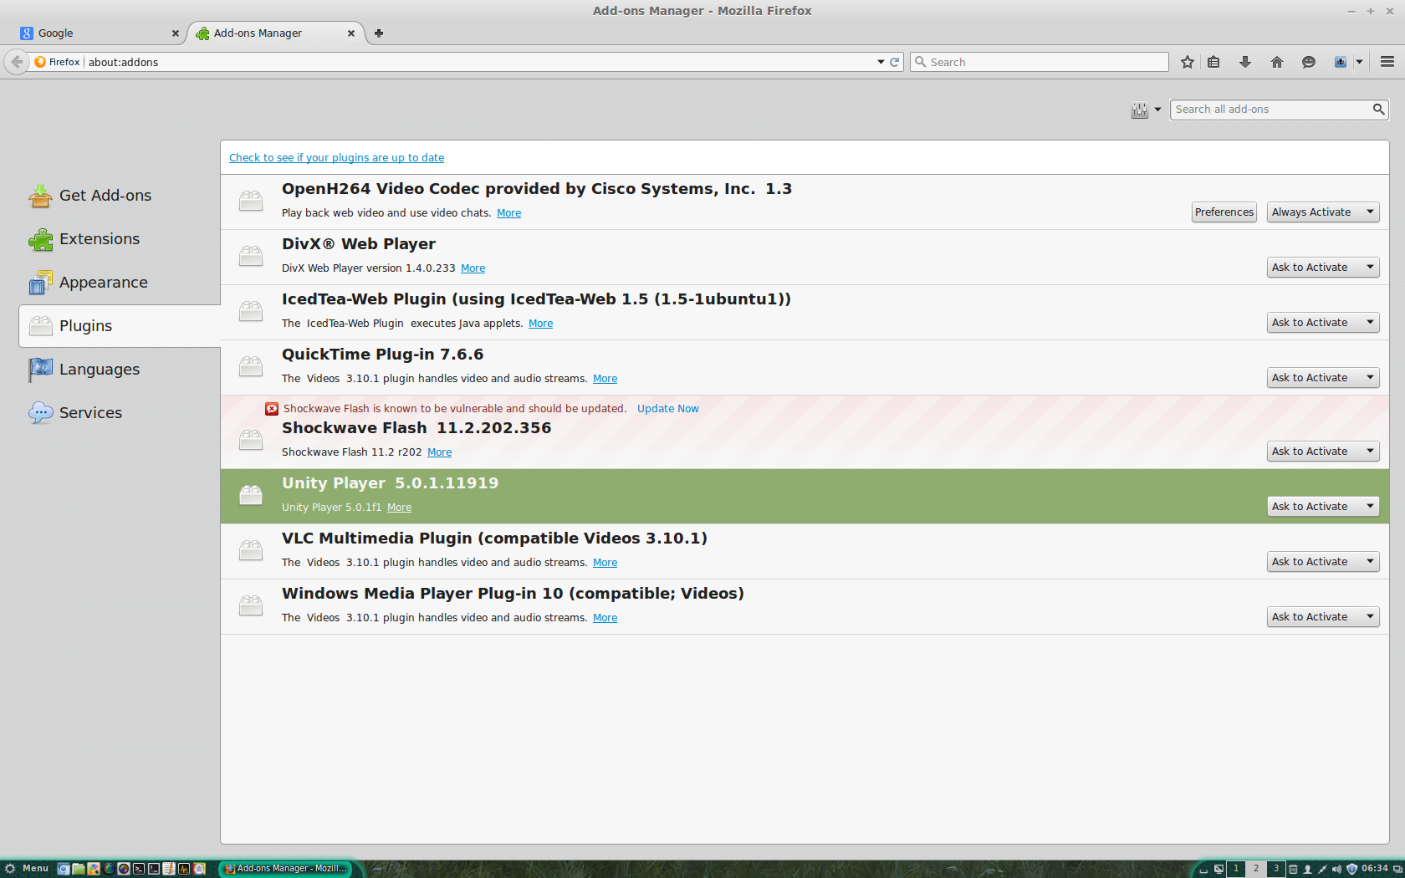Click More link for IcedTea-Web Plugin

tap(540, 324)
